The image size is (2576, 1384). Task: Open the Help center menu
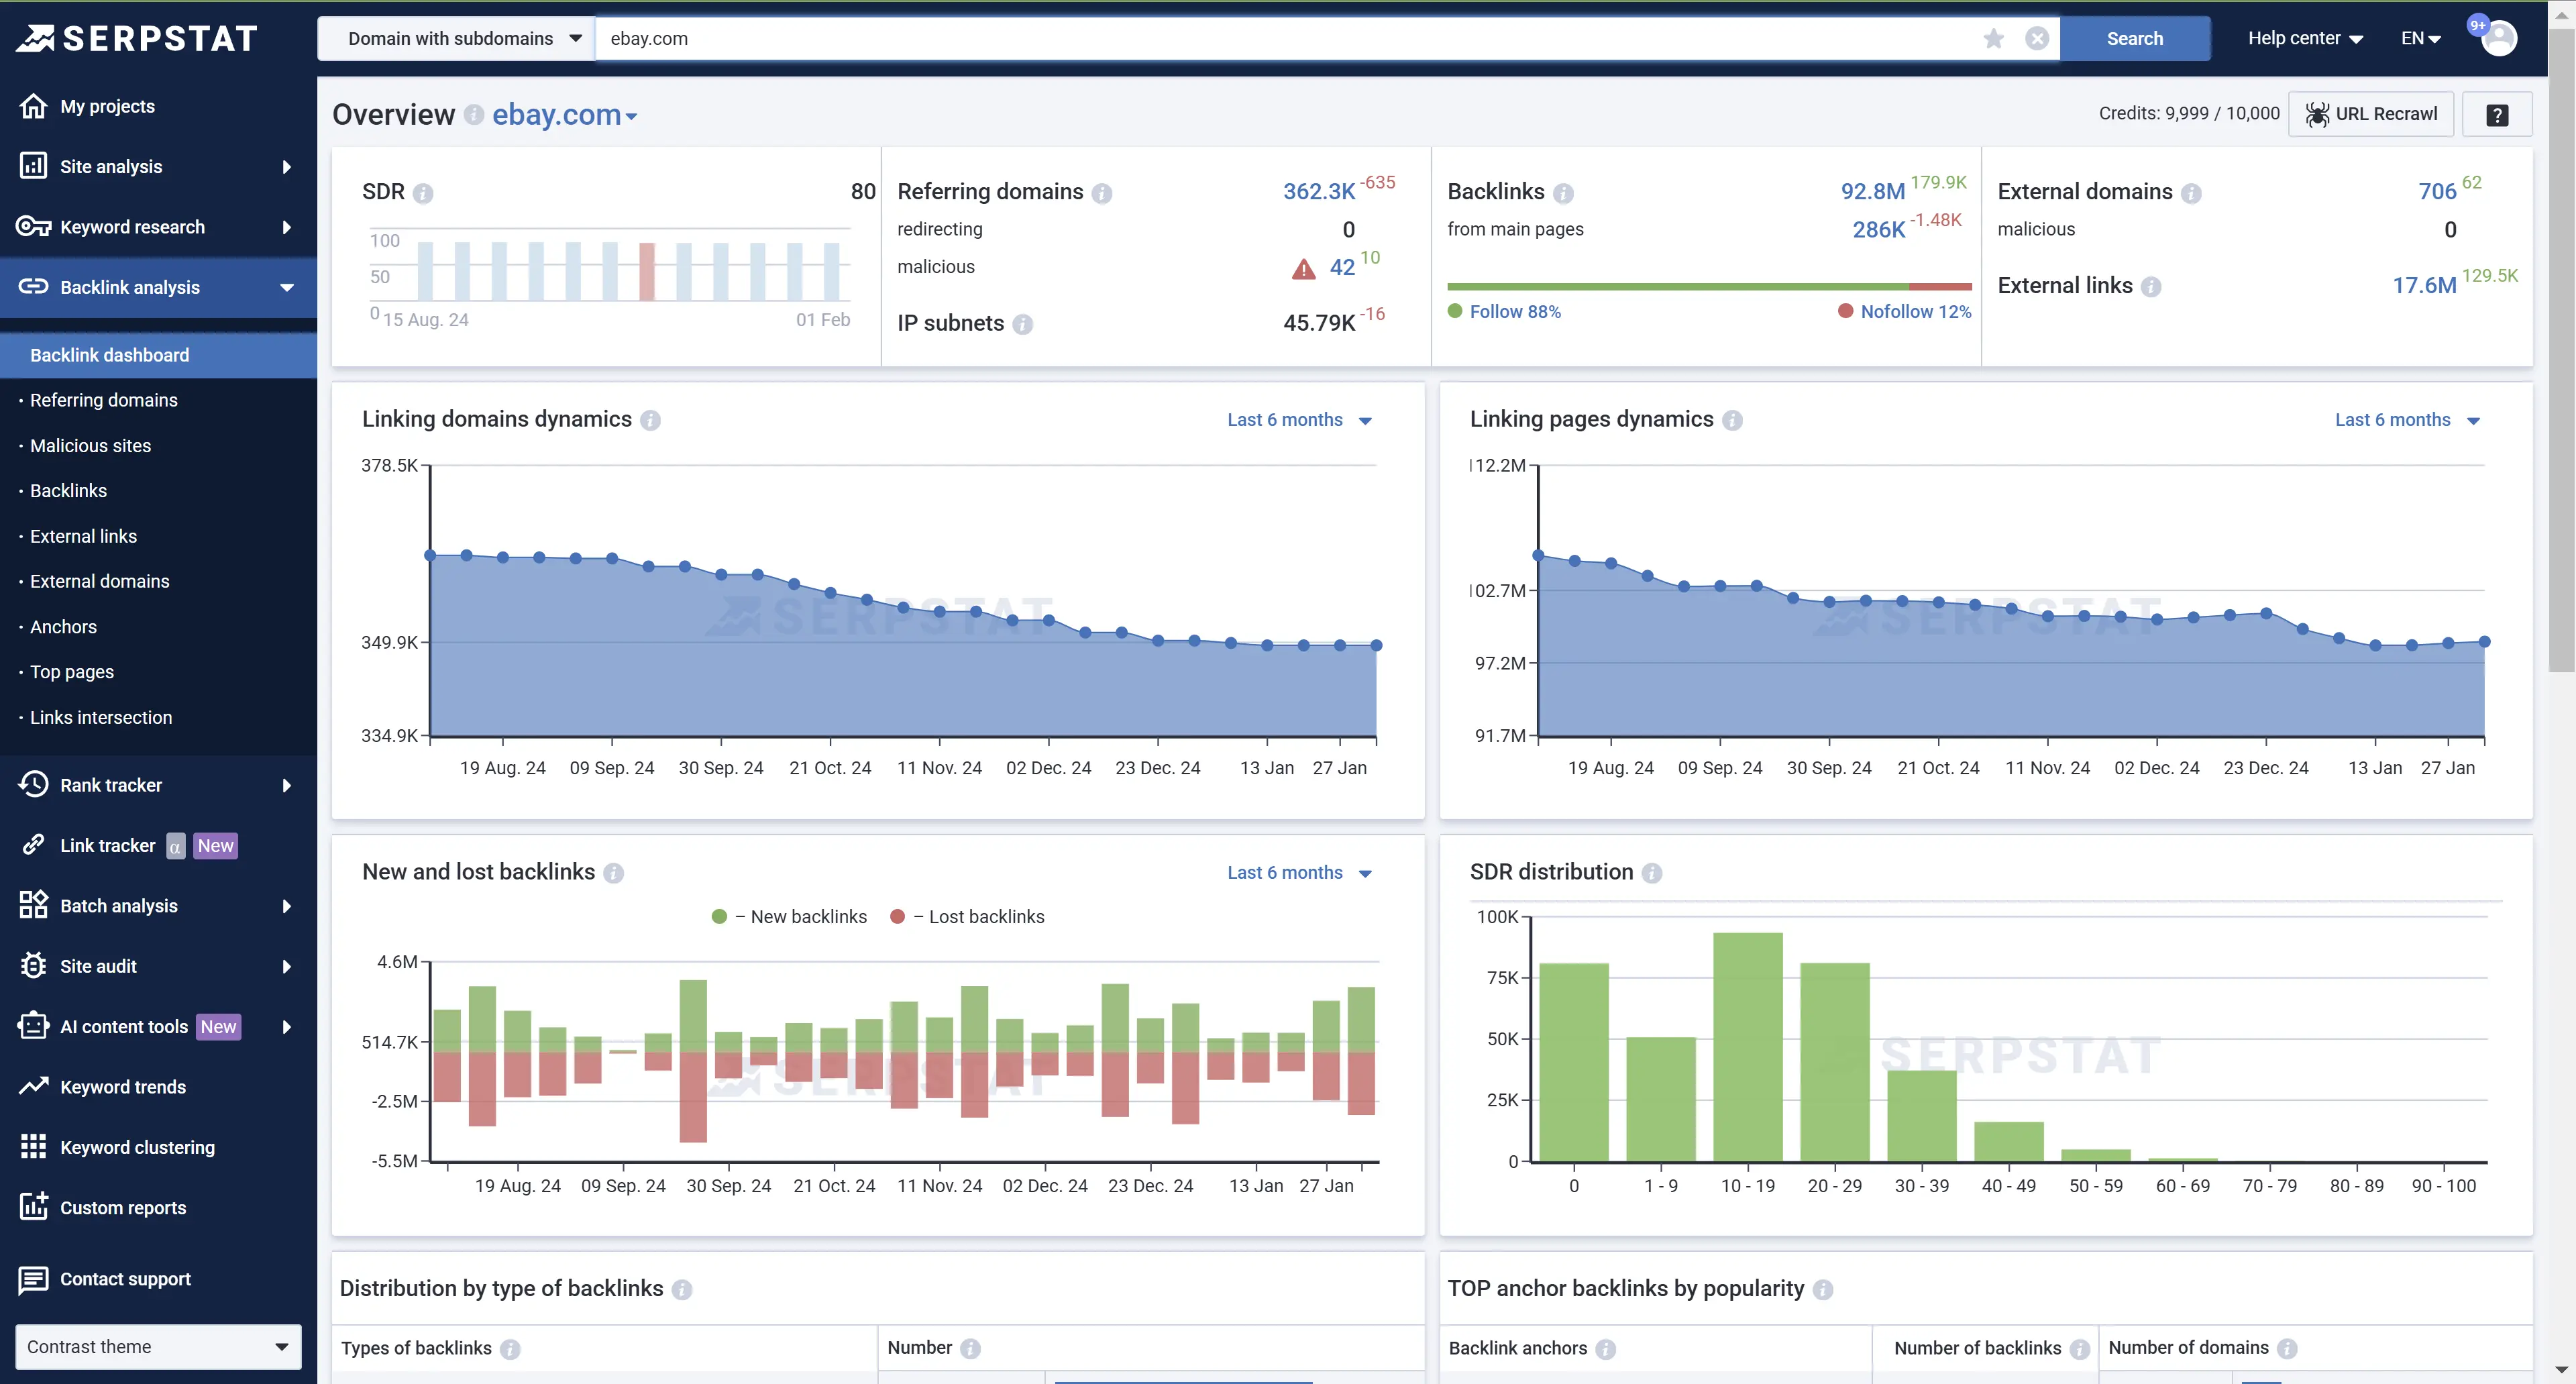pyautogui.click(x=2306, y=38)
